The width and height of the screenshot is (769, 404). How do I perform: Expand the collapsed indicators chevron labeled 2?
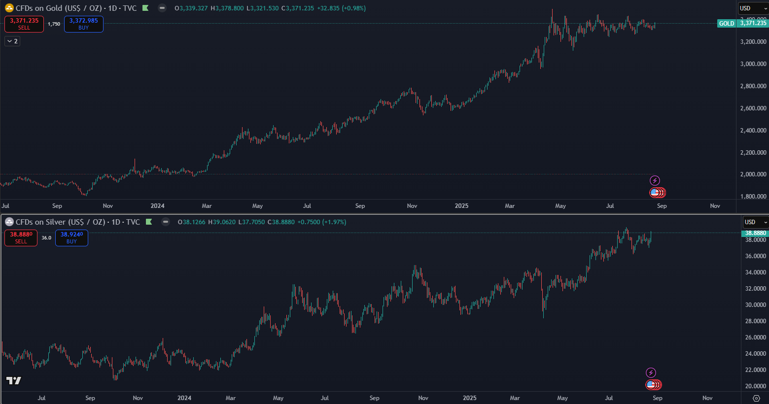click(12, 41)
